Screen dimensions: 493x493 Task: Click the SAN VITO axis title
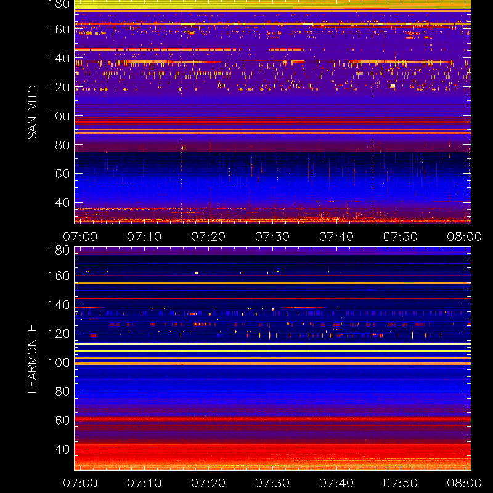pos(32,112)
